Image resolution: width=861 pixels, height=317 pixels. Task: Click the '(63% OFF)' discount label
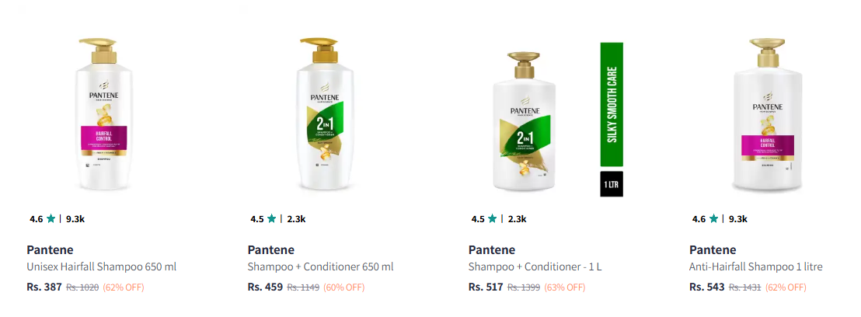coord(565,287)
